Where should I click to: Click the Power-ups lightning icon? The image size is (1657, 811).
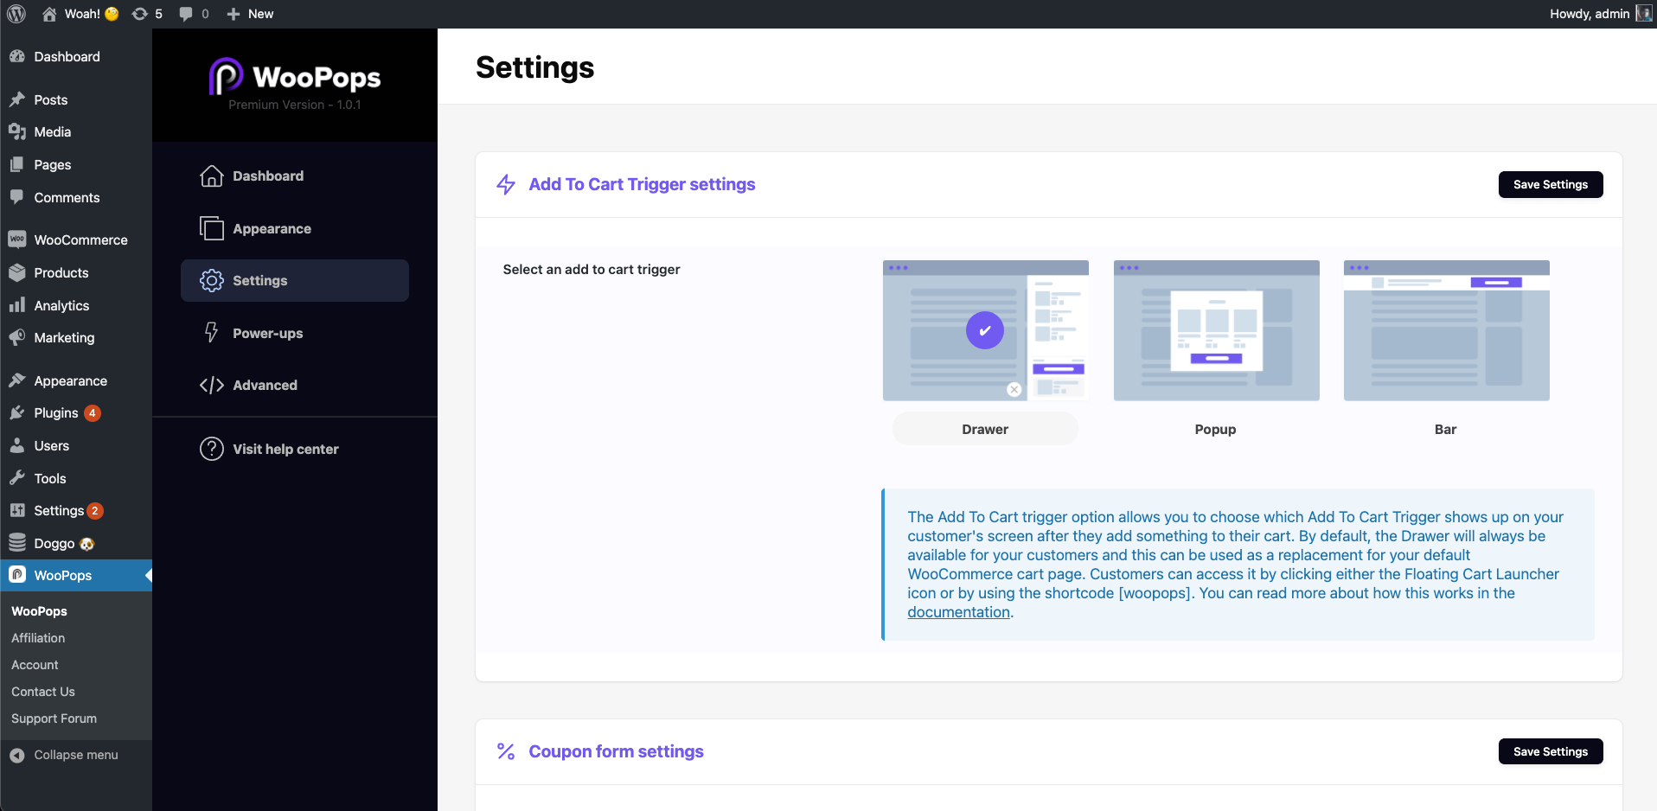click(212, 333)
